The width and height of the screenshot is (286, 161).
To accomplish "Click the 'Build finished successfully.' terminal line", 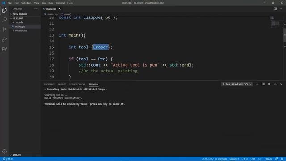I will click(x=63, y=98).
